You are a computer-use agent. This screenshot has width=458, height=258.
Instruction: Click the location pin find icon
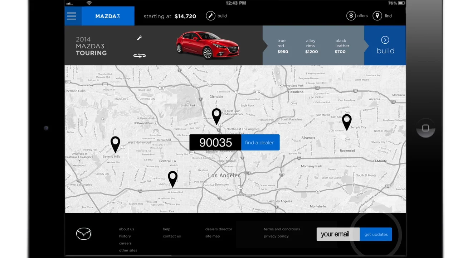click(x=377, y=16)
